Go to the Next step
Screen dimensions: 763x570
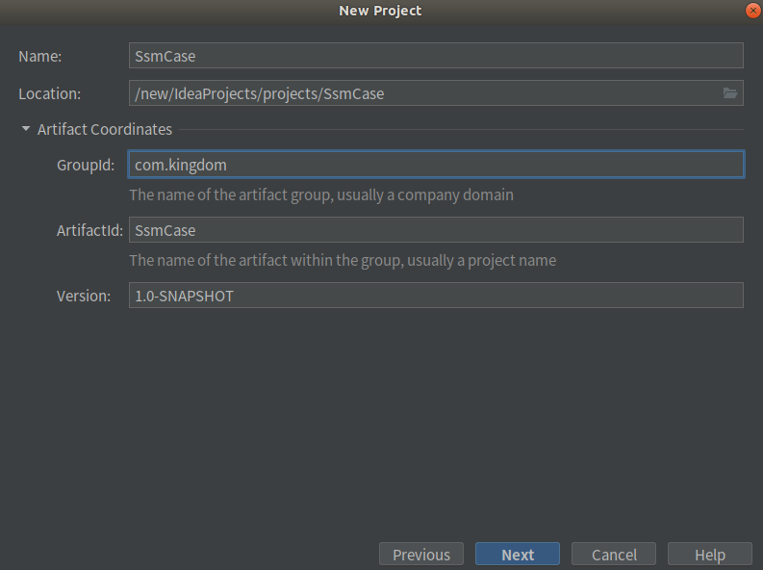[518, 555]
